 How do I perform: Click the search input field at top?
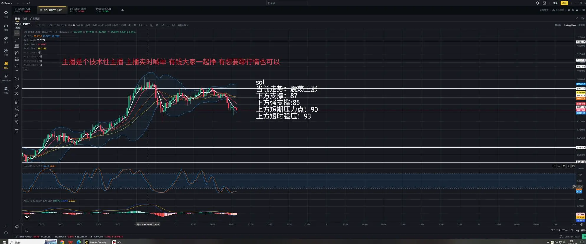[x=287, y=3]
